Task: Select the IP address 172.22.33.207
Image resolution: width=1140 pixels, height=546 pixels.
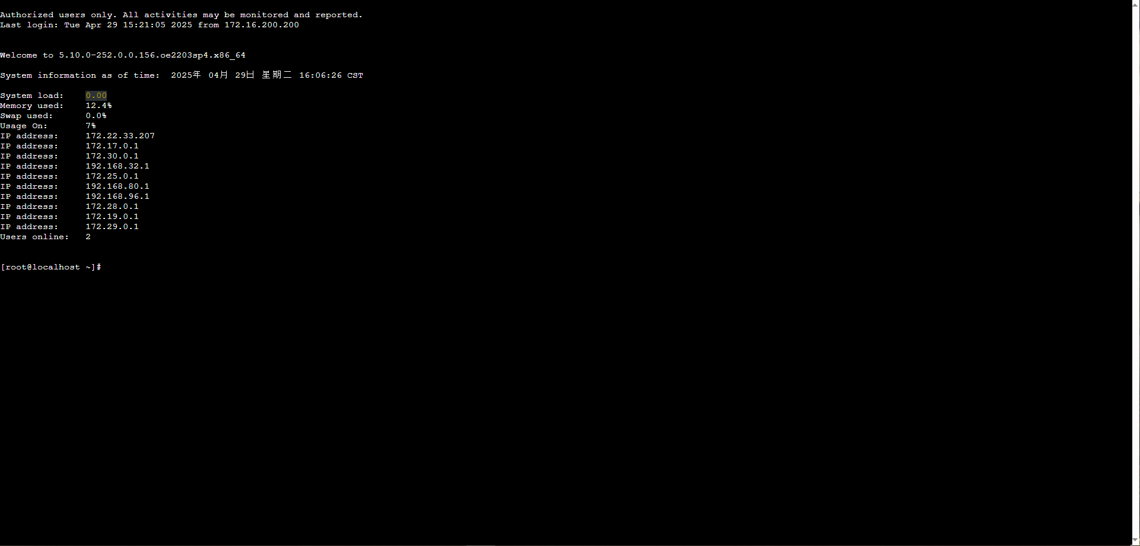Action: click(120, 135)
